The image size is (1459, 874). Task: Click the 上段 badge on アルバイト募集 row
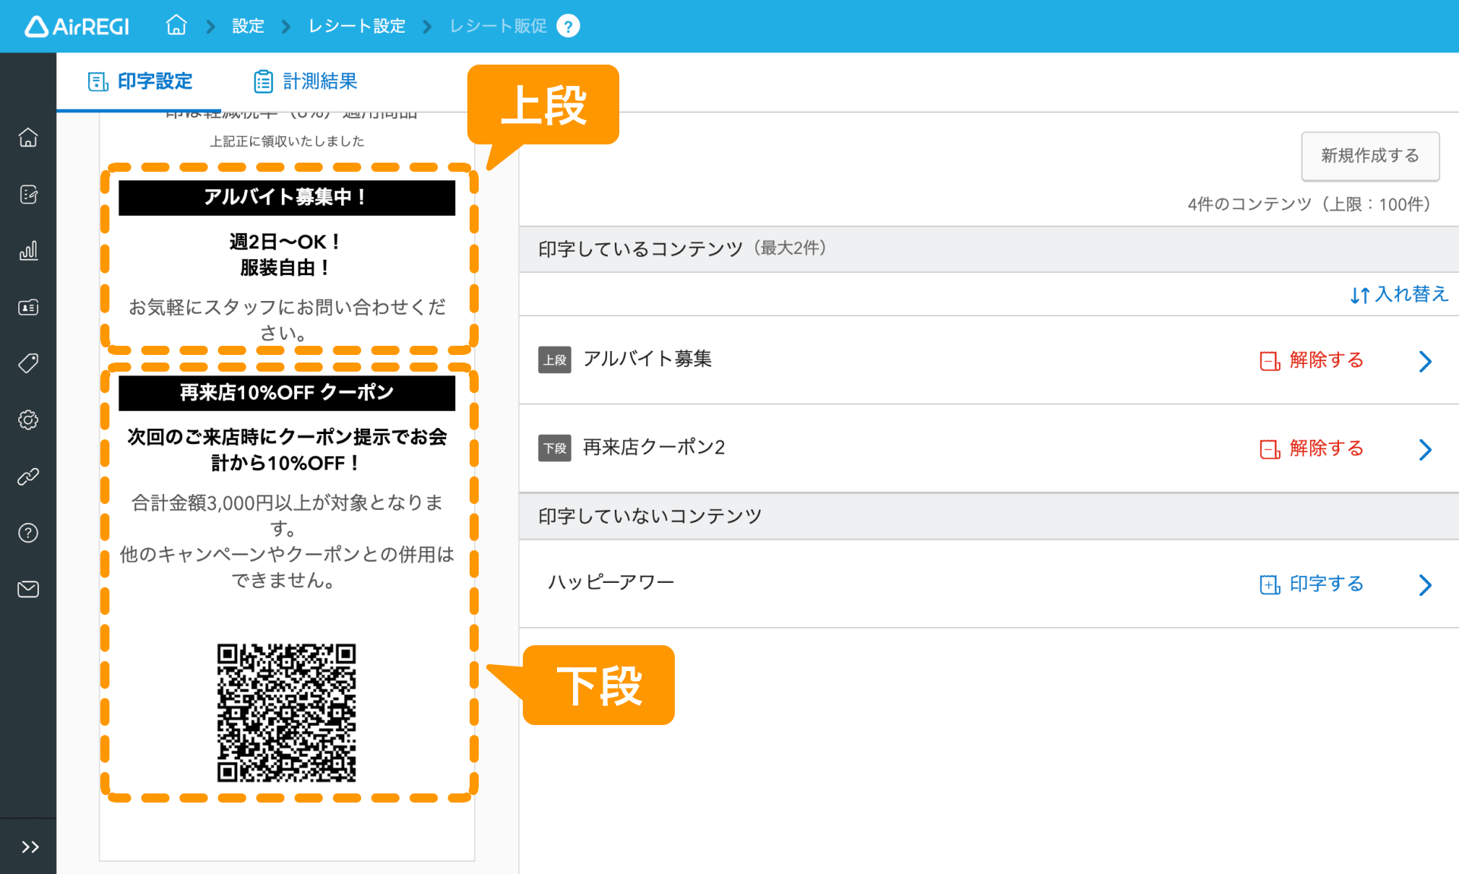[555, 359]
